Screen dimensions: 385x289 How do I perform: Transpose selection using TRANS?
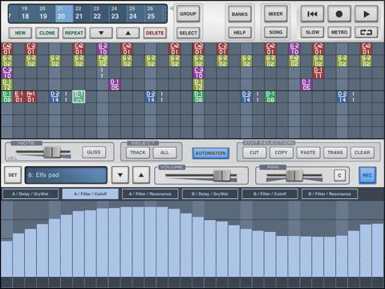click(x=335, y=153)
